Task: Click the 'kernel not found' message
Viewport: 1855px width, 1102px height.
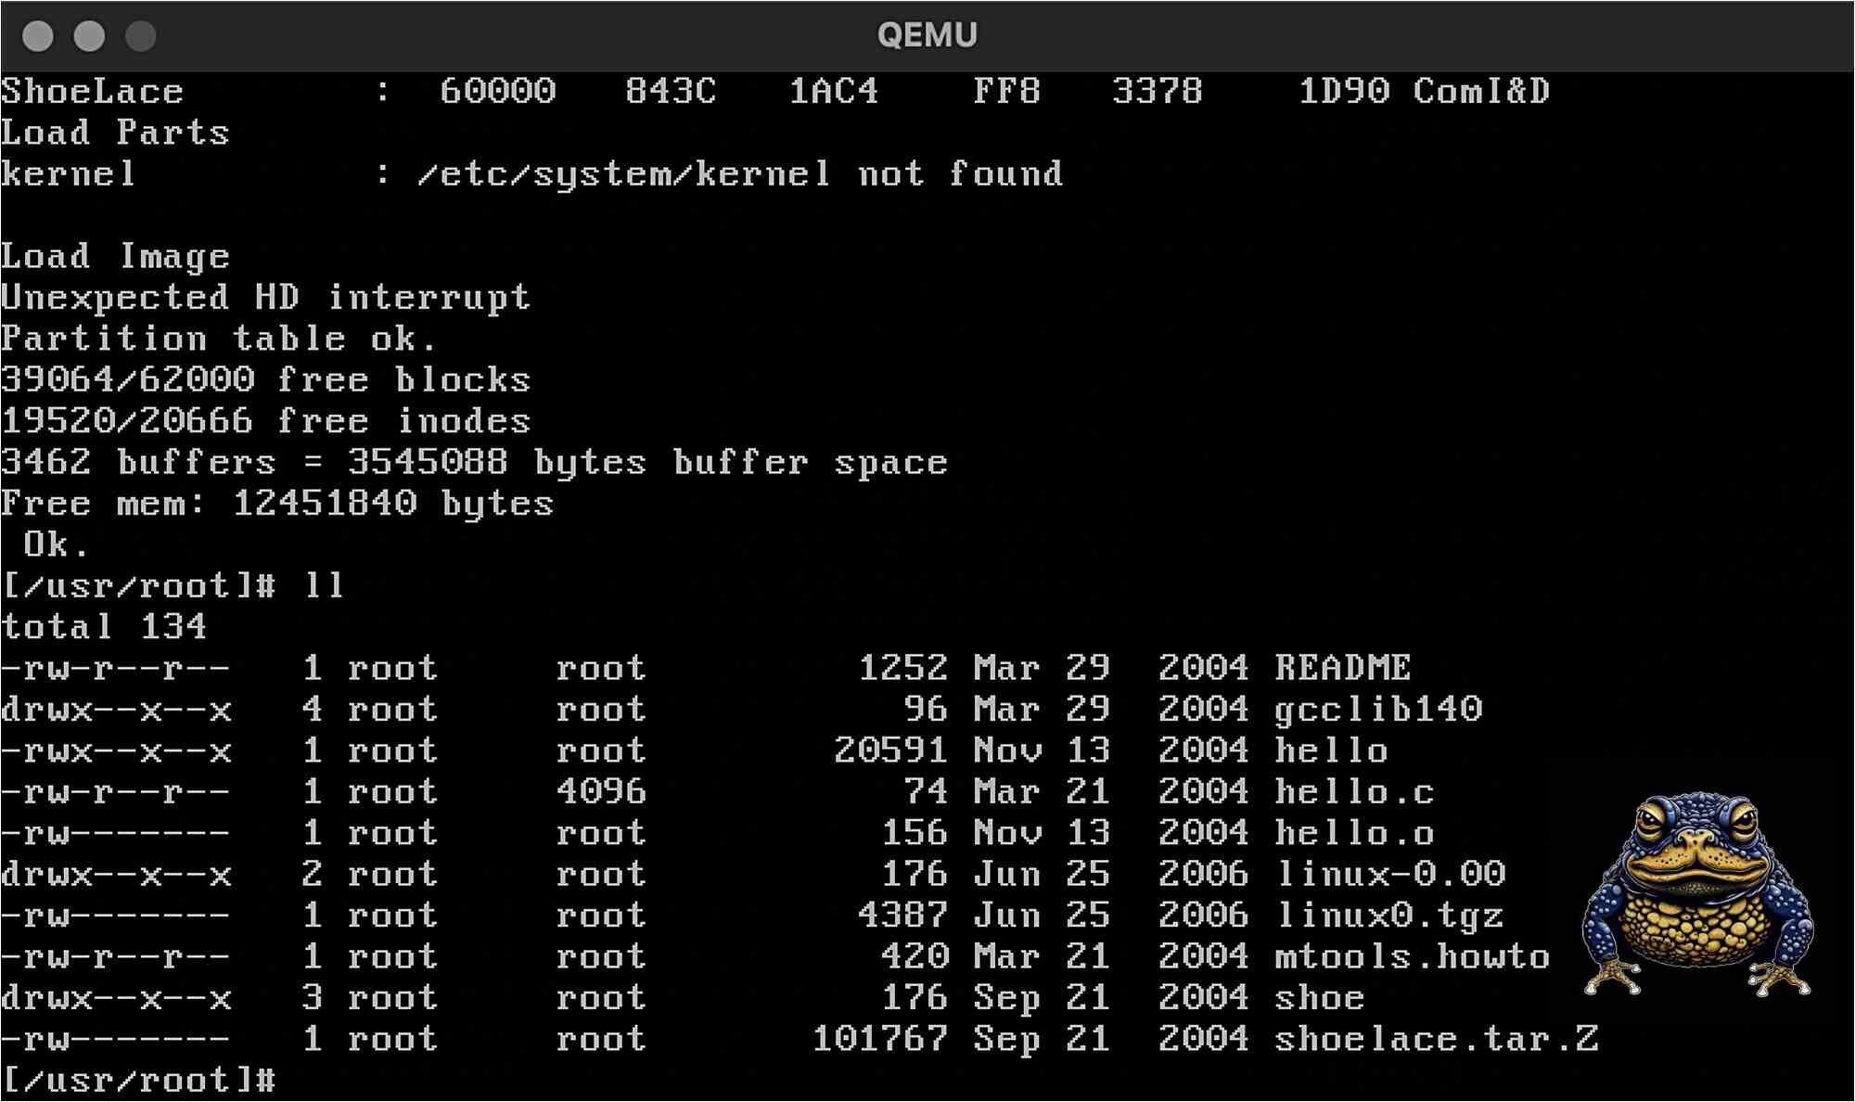Action: click(740, 173)
